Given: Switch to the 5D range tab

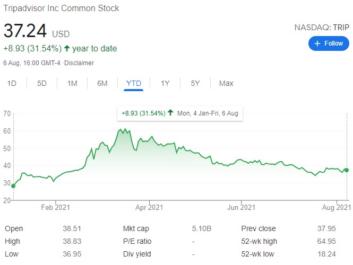Looking at the screenshot, I should (42, 83).
